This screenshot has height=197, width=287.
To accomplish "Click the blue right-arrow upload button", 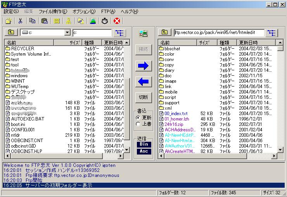I will click(143, 66).
